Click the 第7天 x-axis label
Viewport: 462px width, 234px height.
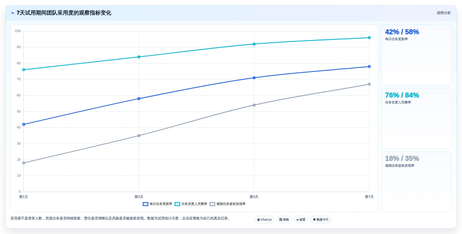(x=369, y=197)
